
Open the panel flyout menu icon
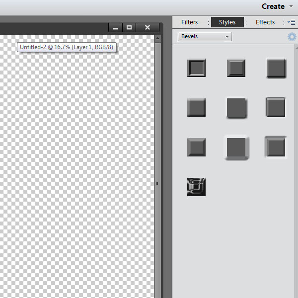point(292,22)
